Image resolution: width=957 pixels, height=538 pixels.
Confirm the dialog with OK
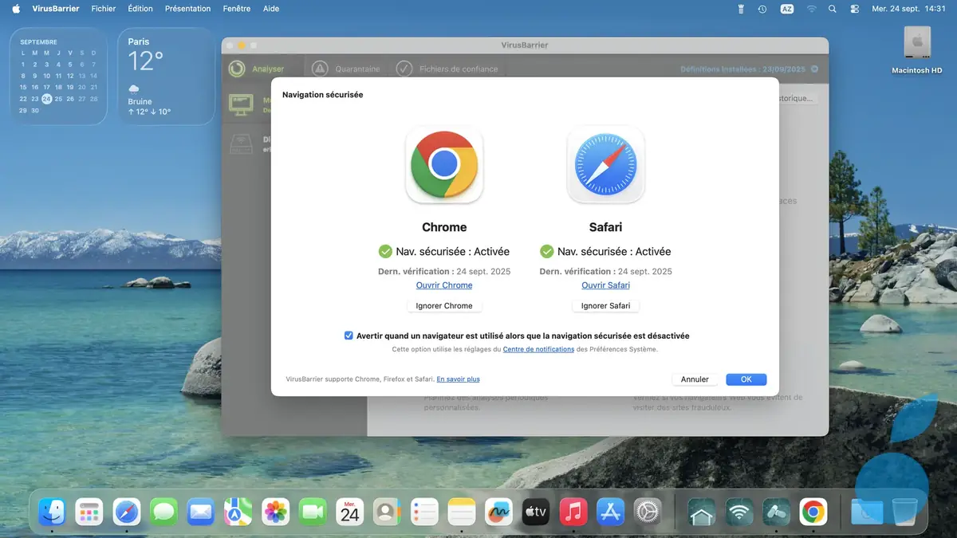746,379
